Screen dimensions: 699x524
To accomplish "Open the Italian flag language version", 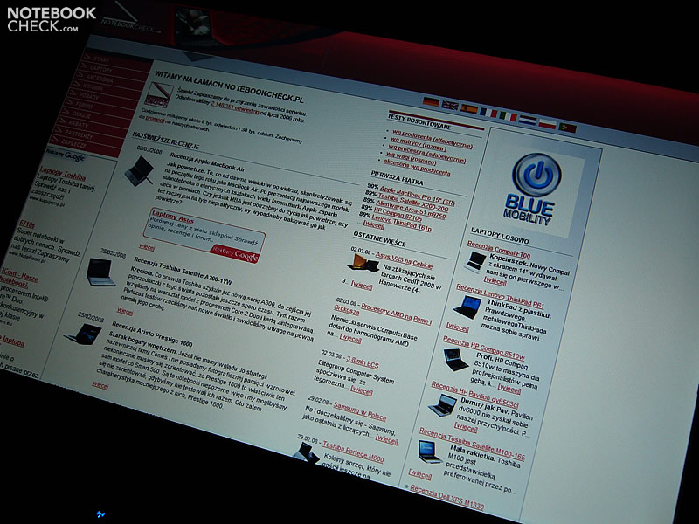I will pos(508,116).
